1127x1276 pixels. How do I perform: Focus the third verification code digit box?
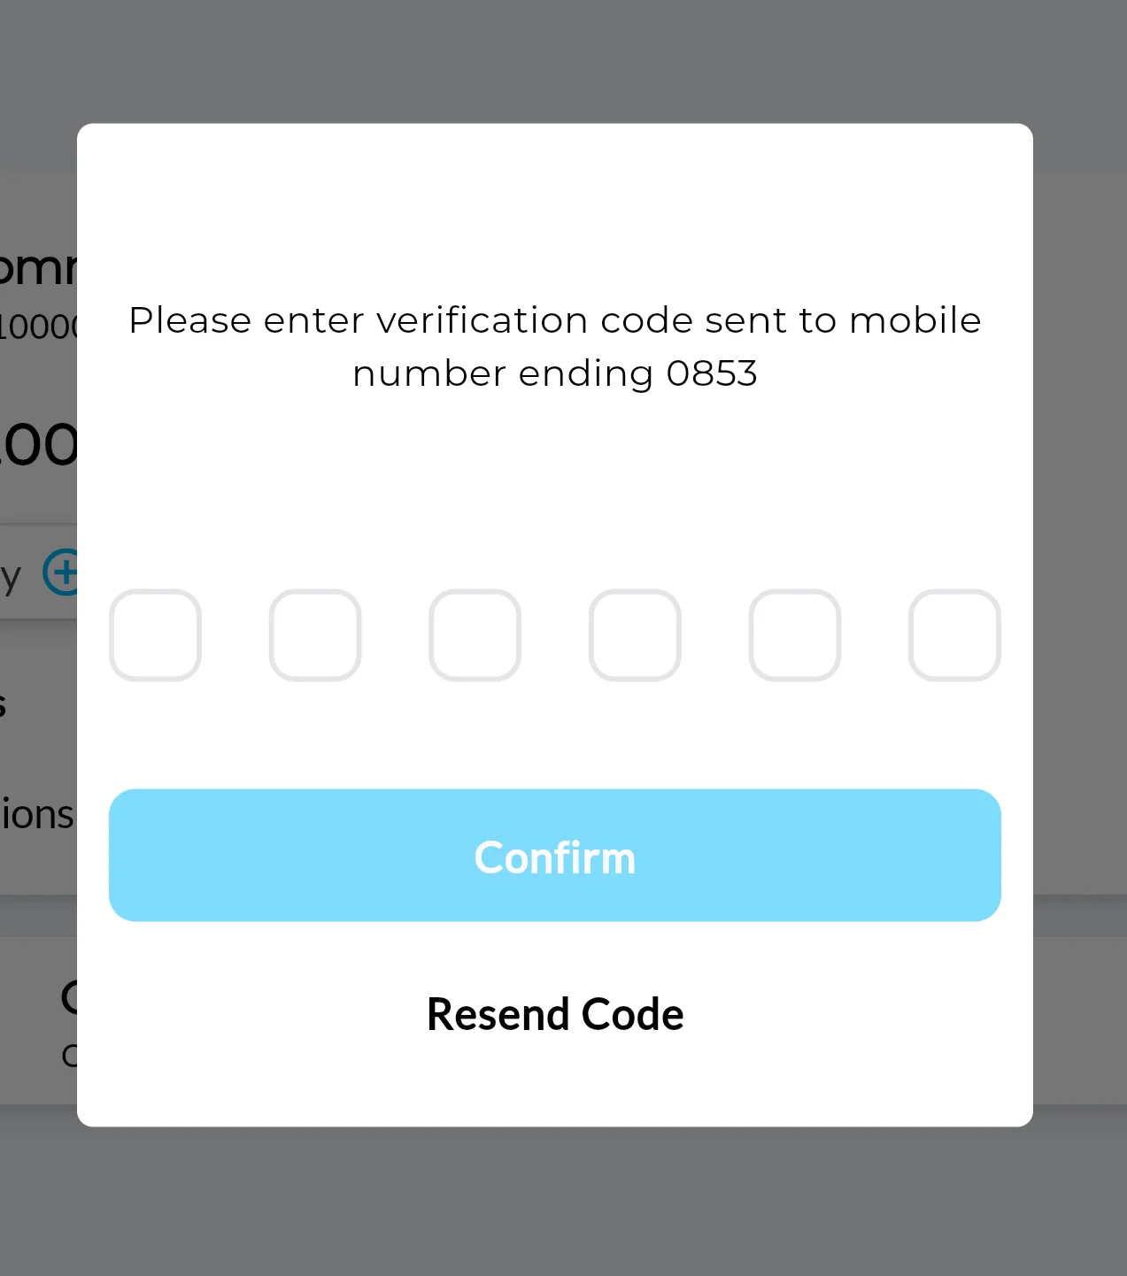point(475,635)
